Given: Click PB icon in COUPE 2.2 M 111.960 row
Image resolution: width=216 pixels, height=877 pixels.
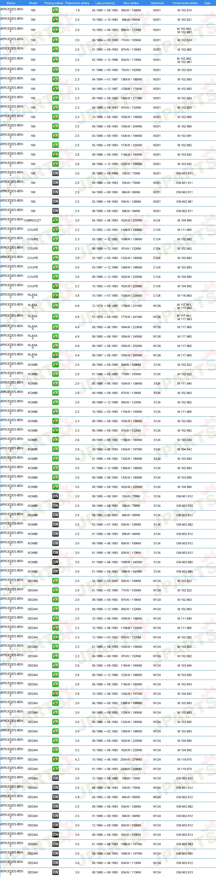Looking at the screenshot, I should coord(55,230).
